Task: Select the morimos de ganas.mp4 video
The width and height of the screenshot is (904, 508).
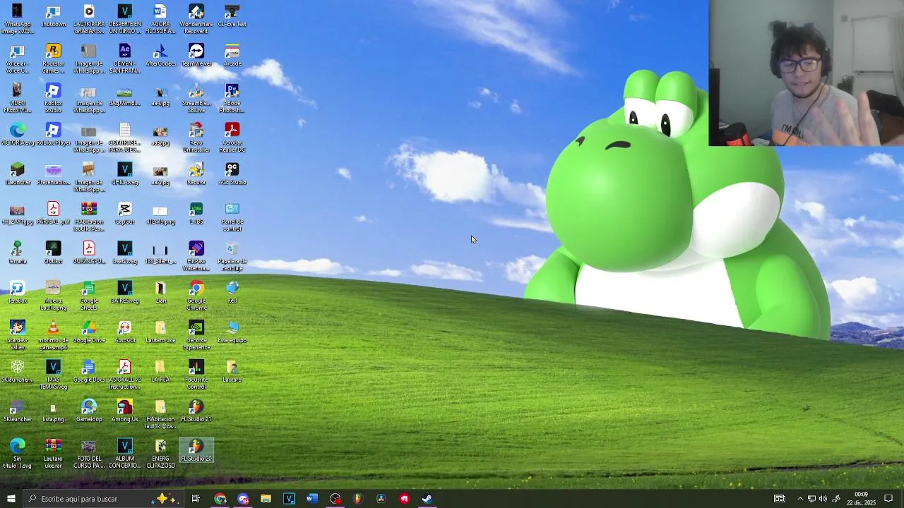Action: tap(53, 335)
